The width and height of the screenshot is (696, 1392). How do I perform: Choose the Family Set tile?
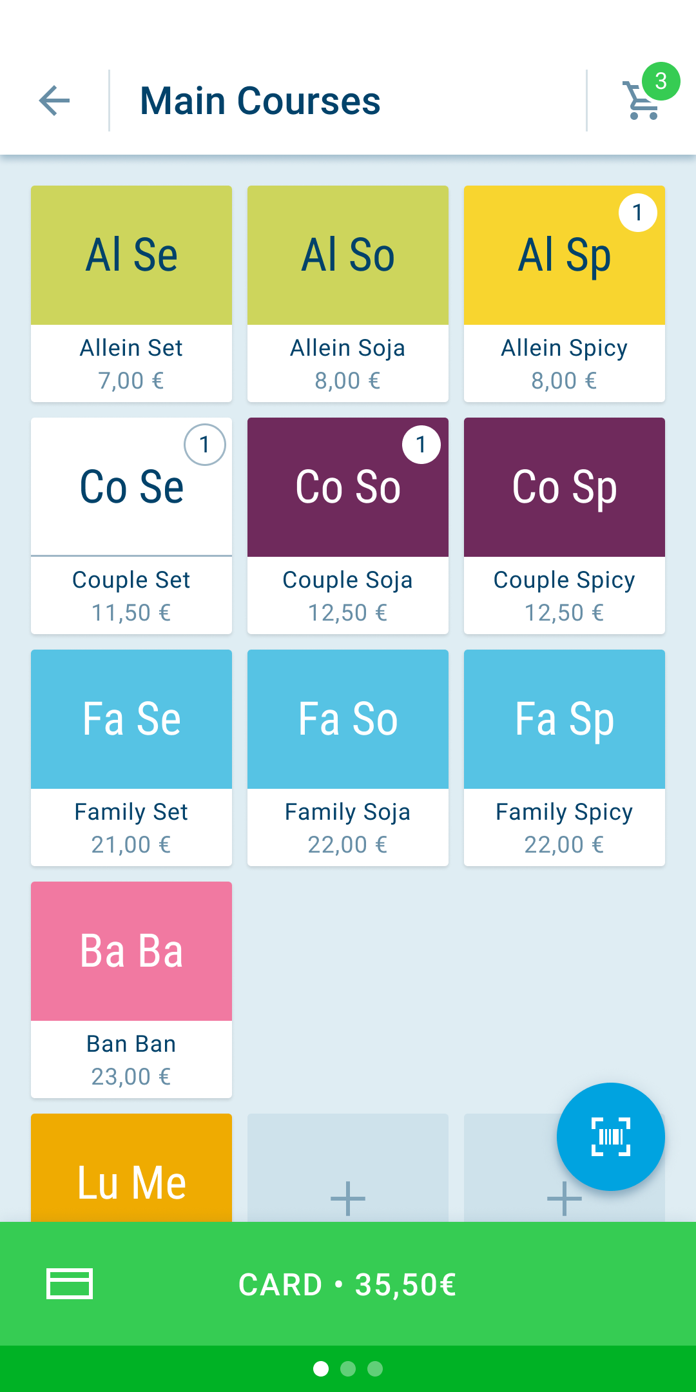(131, 757)
